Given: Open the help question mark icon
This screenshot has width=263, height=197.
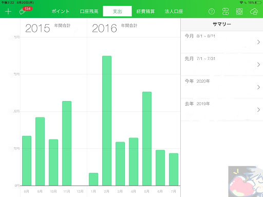Looking at the screenshot, I should pyautogui.click(x=212, y=11).
